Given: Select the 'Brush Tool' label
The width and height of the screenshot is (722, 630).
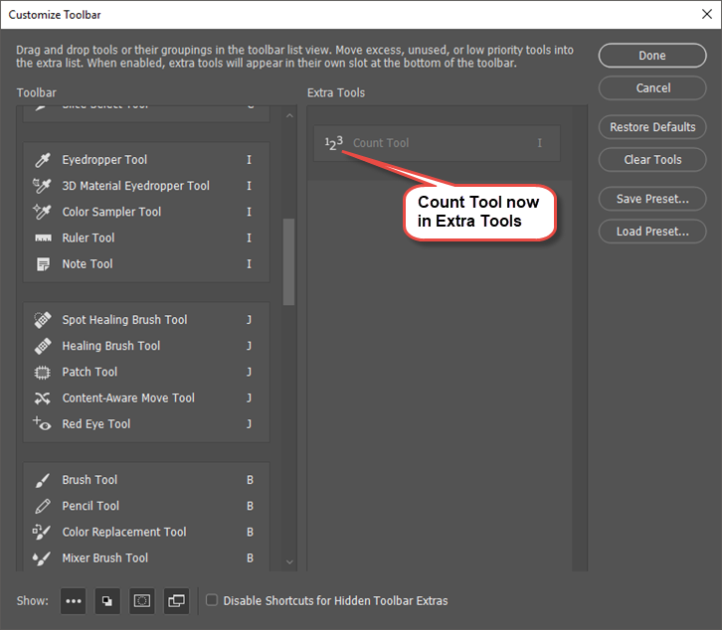Looking at the screenshot, I should pyautogui.click(x=90, y=480).
